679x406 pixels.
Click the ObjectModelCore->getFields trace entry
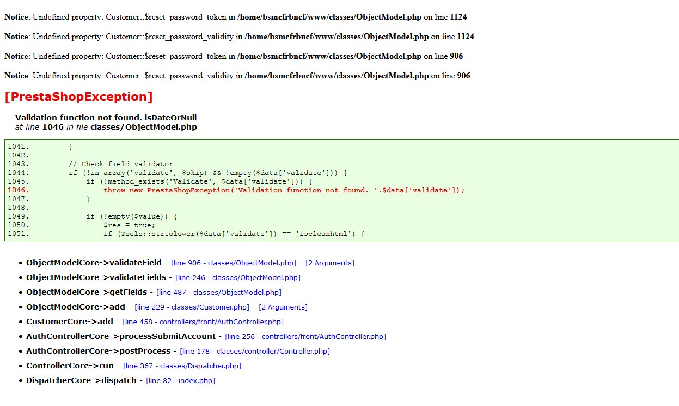[87, 292]
